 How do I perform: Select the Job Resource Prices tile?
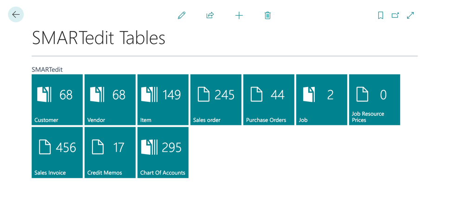click(x=375, y=99)
